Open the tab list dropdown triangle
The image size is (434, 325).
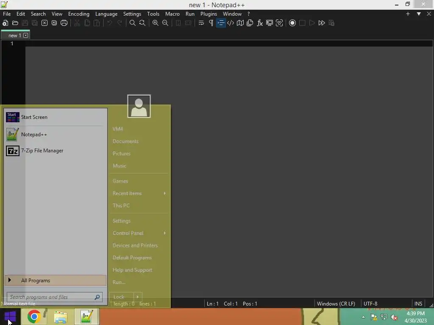(x=419, y=14)
